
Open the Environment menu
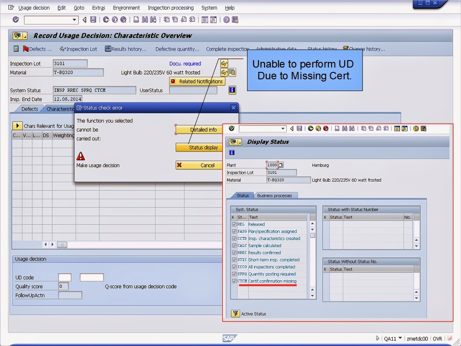pos(126,7)
